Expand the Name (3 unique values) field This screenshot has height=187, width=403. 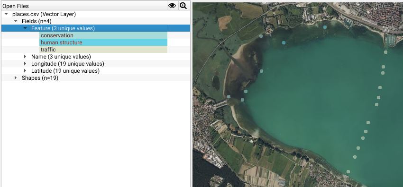25,57
